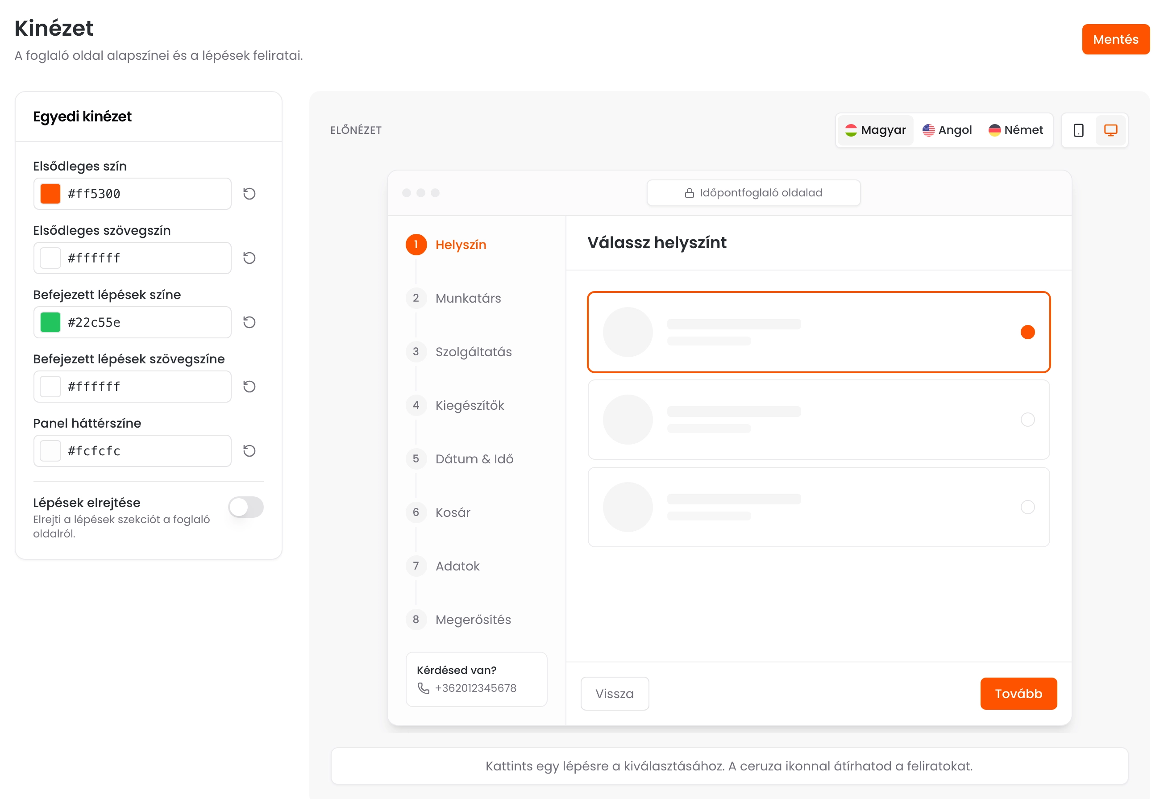This screenshot has width=1164, height=799.
Task: Select the Munkatárs step
Action: (x=454, y=298)
